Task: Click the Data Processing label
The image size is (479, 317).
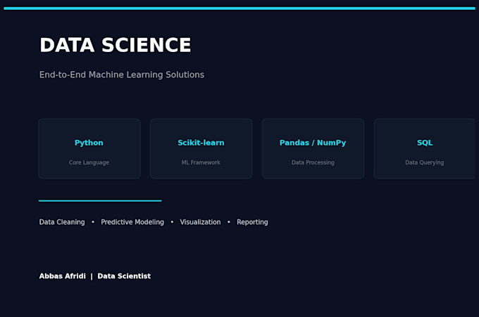Action: 313,162
